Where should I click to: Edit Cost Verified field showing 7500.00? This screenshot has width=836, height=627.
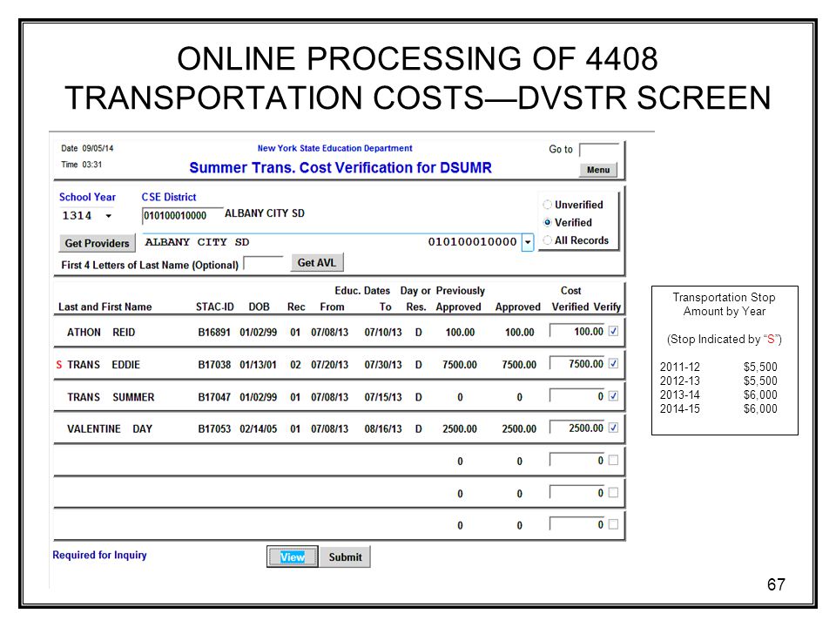(x=578, y=364)
